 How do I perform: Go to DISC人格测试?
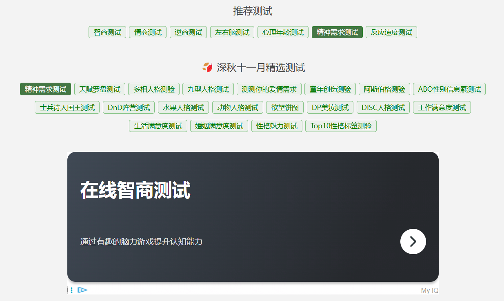click(383, 108)
